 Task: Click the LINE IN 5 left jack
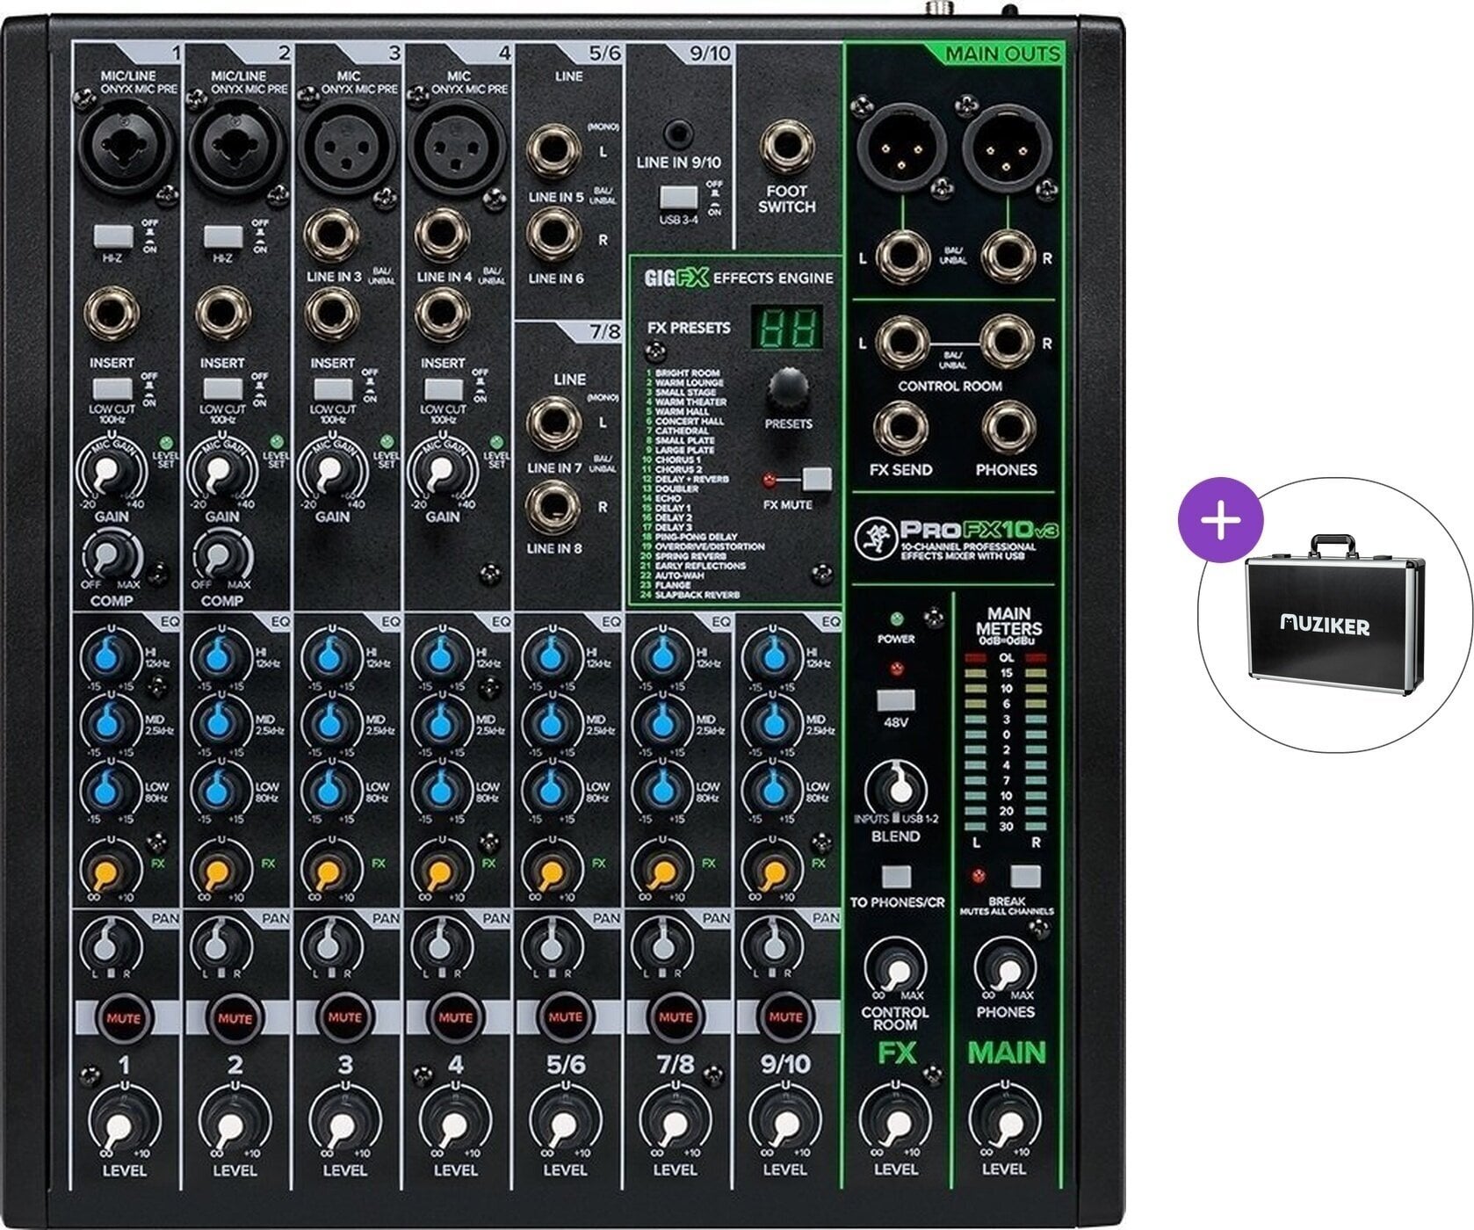tap(553, 150)
